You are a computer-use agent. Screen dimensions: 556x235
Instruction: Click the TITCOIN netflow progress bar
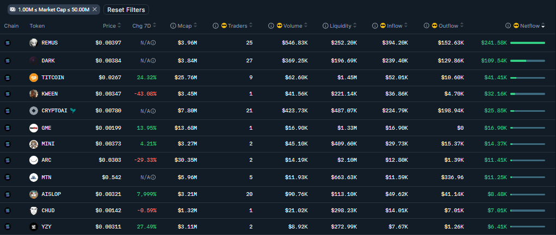tap(528, 78)
